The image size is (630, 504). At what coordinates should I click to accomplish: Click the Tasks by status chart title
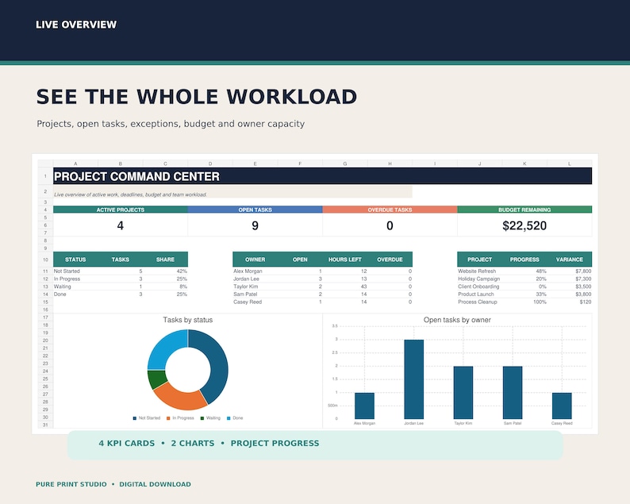pyautogui.click(x=187, y=320)
